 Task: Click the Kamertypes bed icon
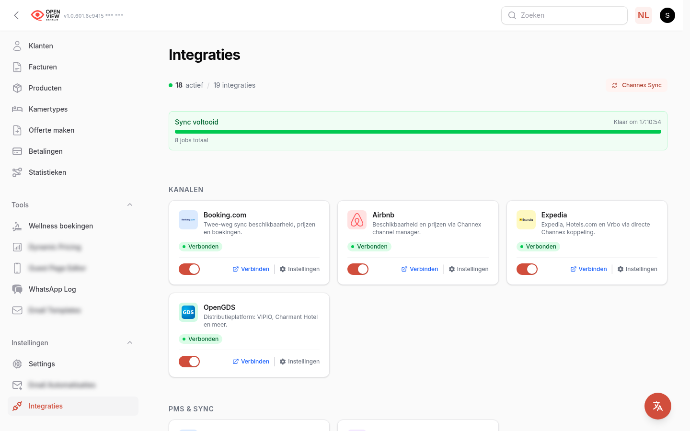pyautogui.click(x=17, y=109)
